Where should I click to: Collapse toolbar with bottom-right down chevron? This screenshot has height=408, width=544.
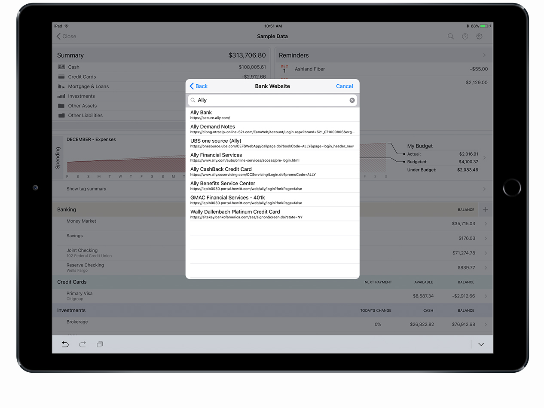tap(481, 344)
